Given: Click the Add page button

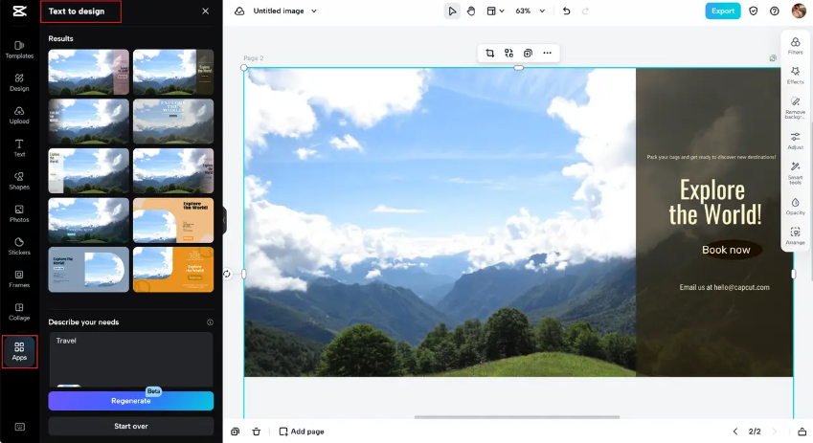Looking at the screenshot, I should pos(302,432).
